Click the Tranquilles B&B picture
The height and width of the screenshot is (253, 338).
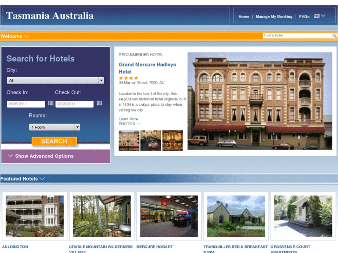236,216
